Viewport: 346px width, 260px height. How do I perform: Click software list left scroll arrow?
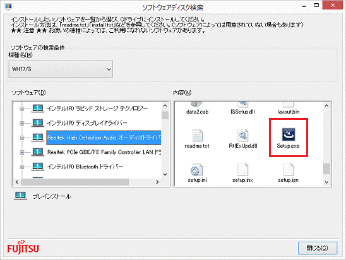17,182
